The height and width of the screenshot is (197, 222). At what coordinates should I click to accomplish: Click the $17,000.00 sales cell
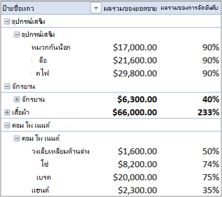click(x=135, y=48)
